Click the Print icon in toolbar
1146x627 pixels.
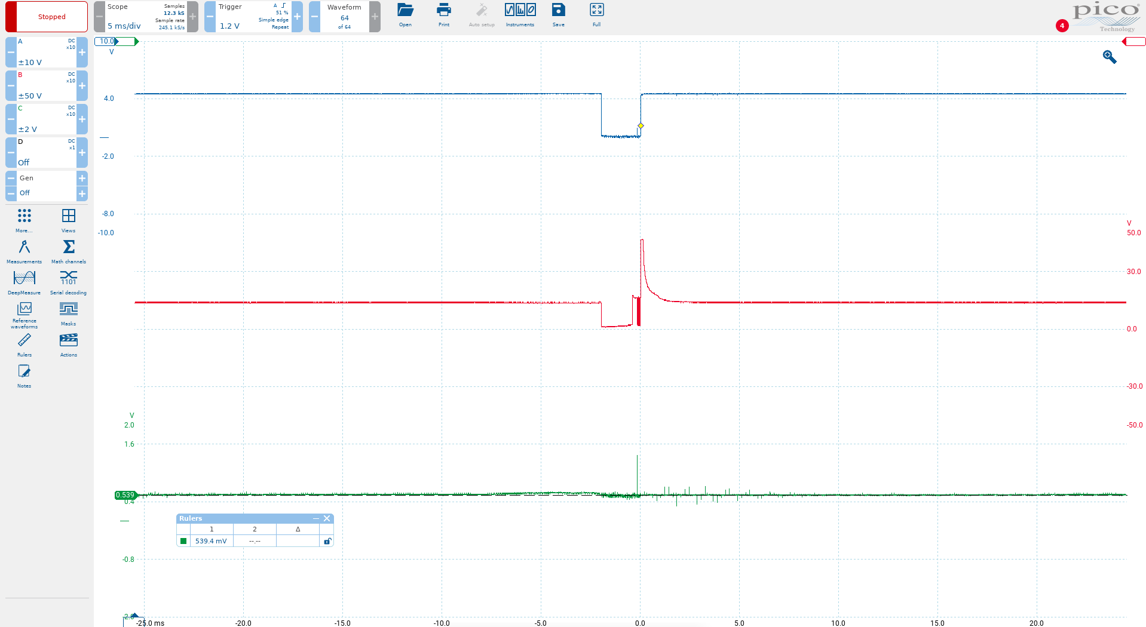coord(443,16)
